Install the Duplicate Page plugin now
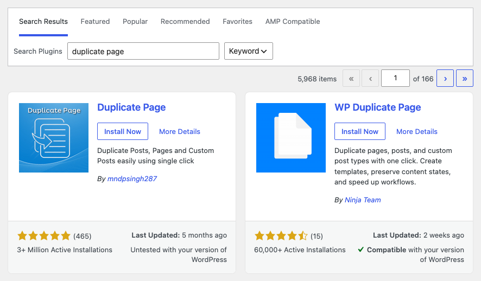Screen dimensions: 481x281 click(x=123, y=131)
